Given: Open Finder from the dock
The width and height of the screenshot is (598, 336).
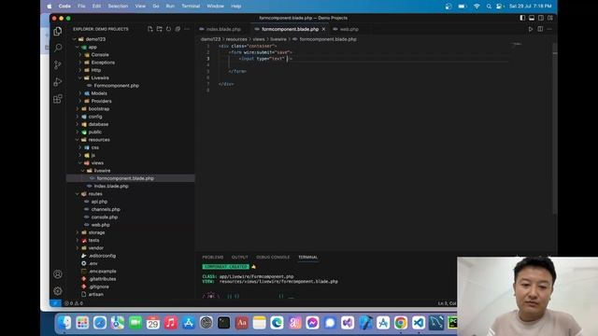Looking at the screenshot, I should 64,323.
